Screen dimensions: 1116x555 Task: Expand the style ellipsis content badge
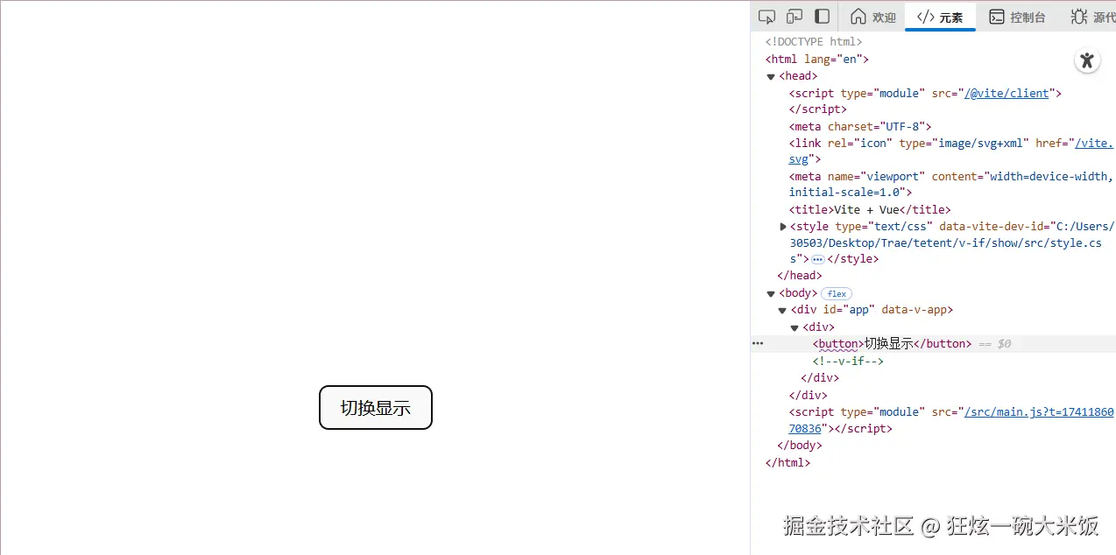click(817, 260)
